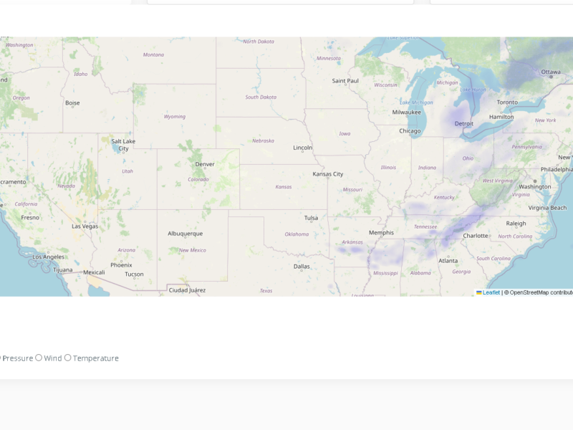The height and width of the screenshot is (430, 573).
Task: Click the Virginia Beach label
Action: click(x=547, y=208)
